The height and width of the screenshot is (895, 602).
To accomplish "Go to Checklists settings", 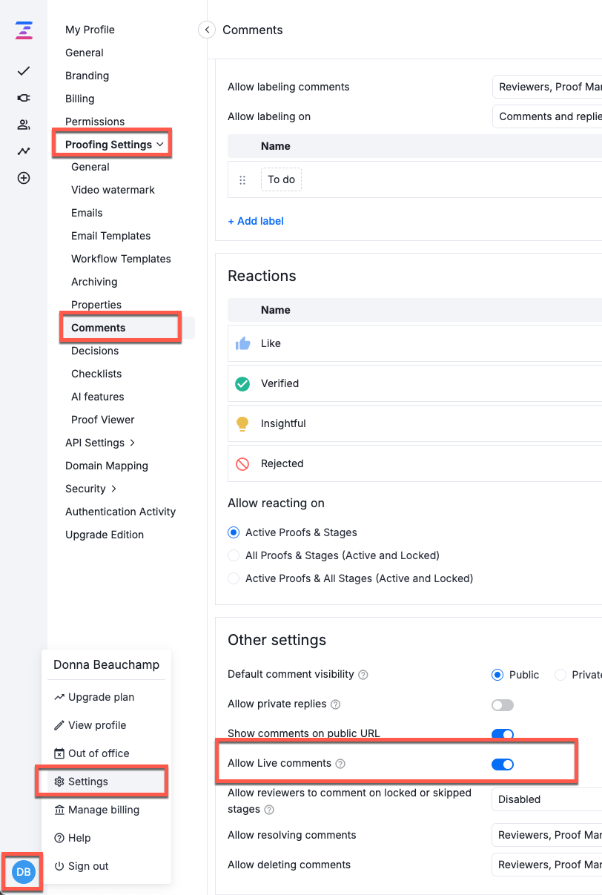I will (96, 374).
